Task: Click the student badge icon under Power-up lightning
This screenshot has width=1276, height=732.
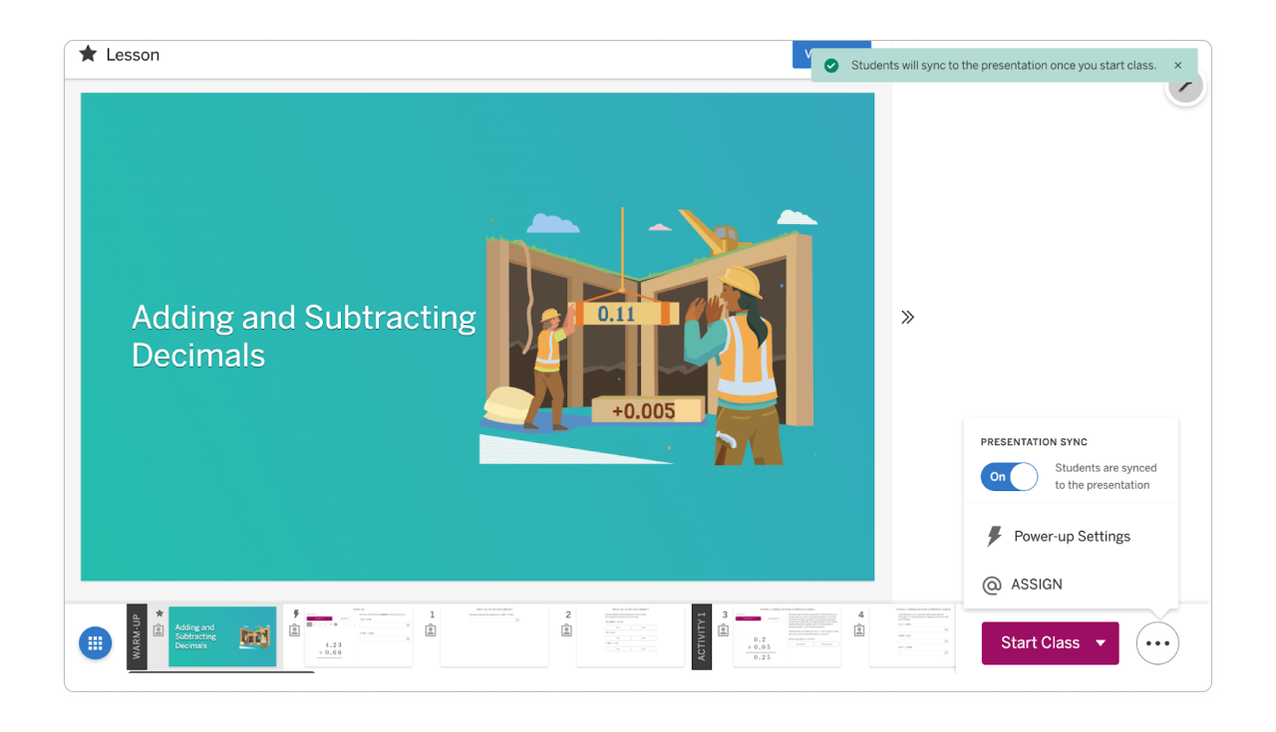Action: [x=295, y=630]
